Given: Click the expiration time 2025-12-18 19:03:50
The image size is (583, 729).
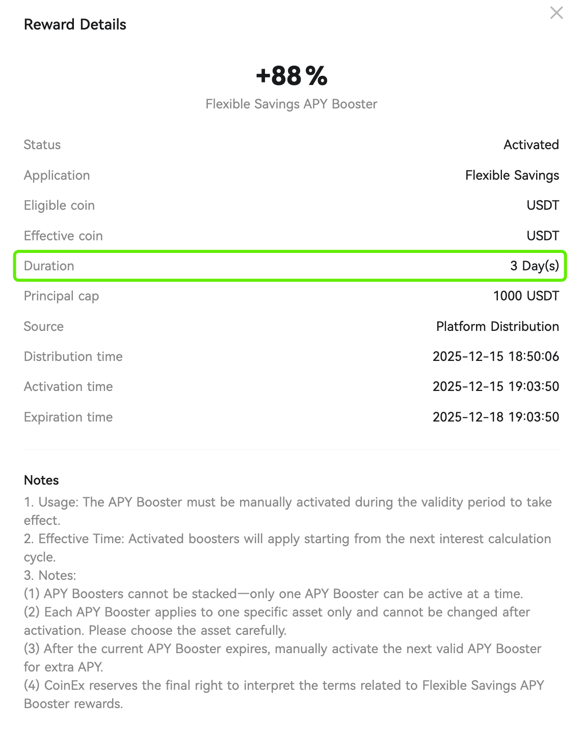Looking at the screenshot, I should [x=496, y=417].
